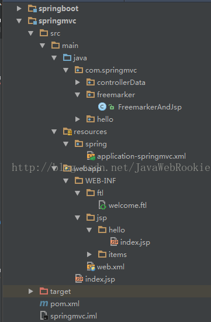Screen dimensions: 211x322
Task: Click the blue java source root icon
Action: coord(67,57)
